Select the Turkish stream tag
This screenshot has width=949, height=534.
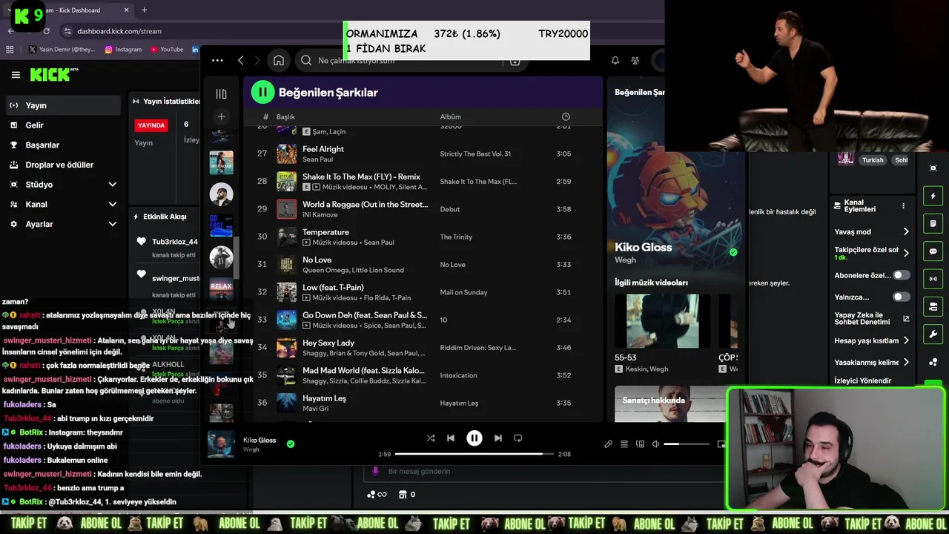(x=873, y=160)
